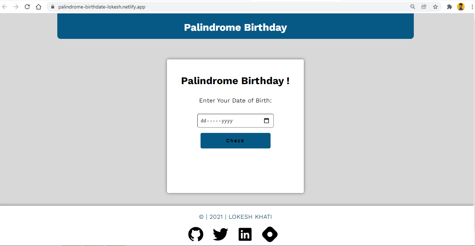The height and width of the screenshot is (246, 475).
Task: Click the address bar URL
Action: click(x=102, y=7)
